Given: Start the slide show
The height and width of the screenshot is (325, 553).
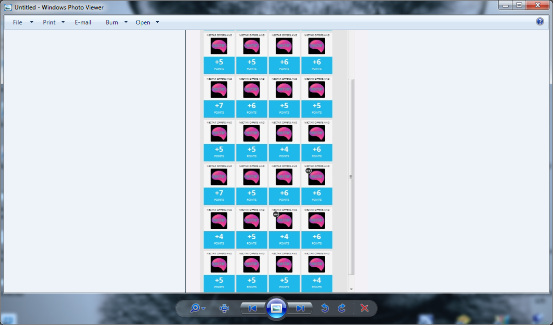Looking at the screenshot, I should (276, 309).
